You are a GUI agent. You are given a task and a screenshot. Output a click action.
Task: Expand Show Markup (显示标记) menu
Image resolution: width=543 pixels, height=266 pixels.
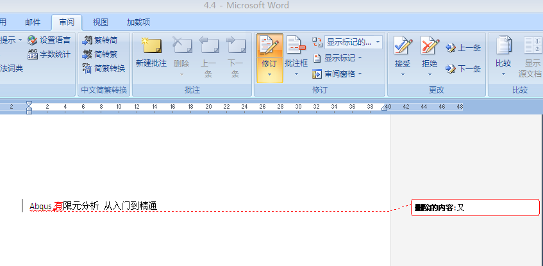(x=338, y=58)
